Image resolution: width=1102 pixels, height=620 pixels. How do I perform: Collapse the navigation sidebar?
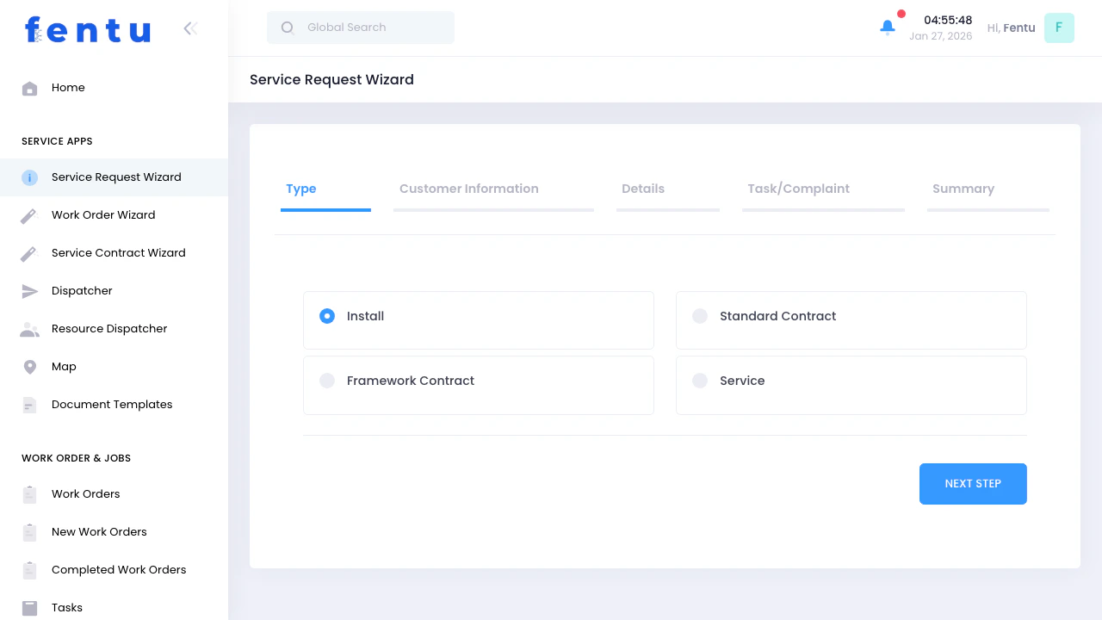(x=190, y=28)
